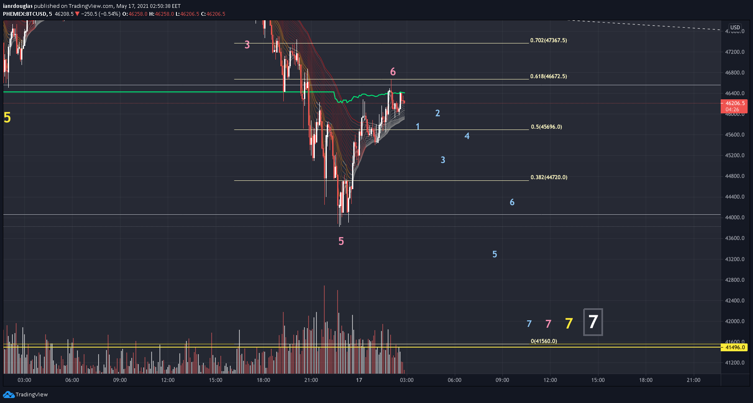Click the large yellow 5 wave label
This screenshot has width=753, height=403.
pos(7,118)
